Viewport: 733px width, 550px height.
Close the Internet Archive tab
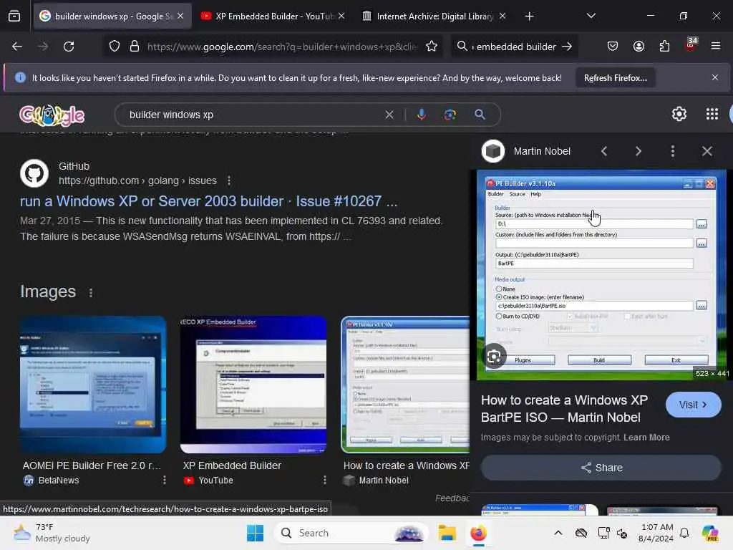click(502, 16)
